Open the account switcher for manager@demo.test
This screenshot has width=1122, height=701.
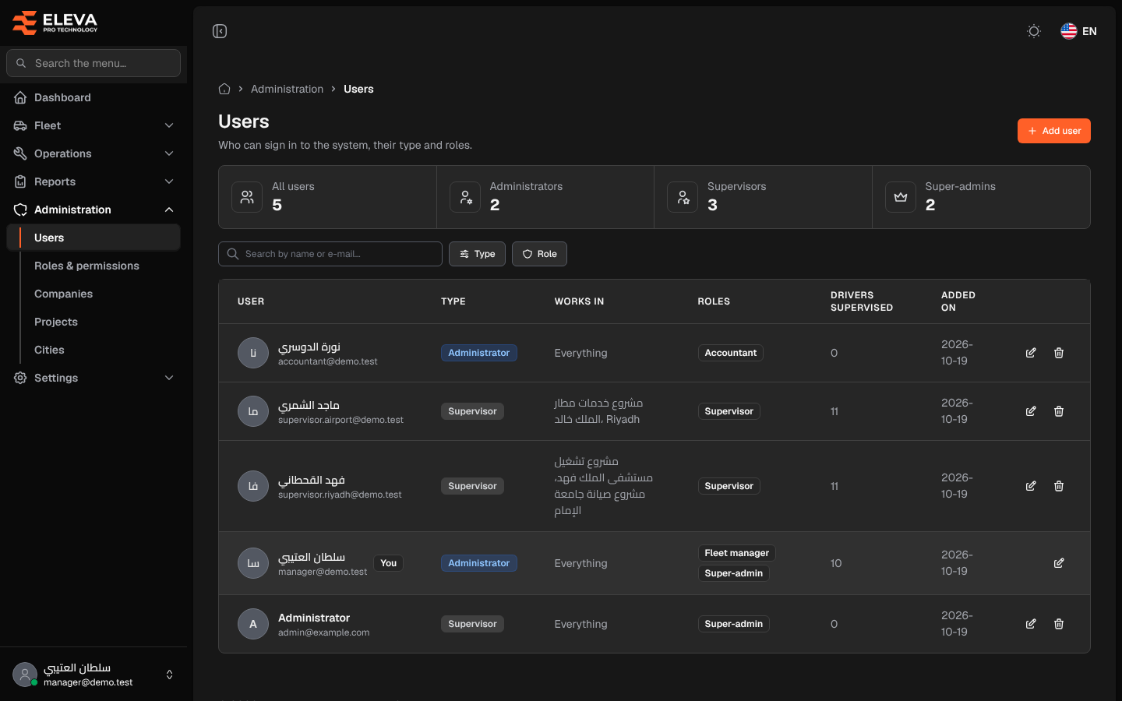(x=93, y=675)
